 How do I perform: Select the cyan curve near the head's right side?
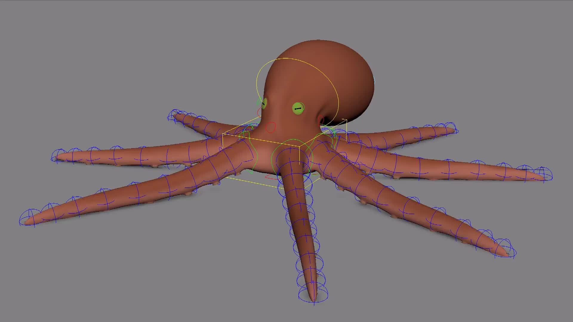click(374, 80)
